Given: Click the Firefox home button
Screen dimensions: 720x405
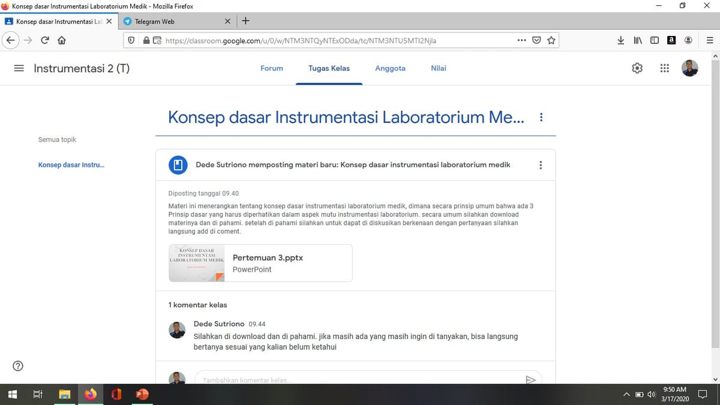Looking at the screenshot, I should click(61, 41).
